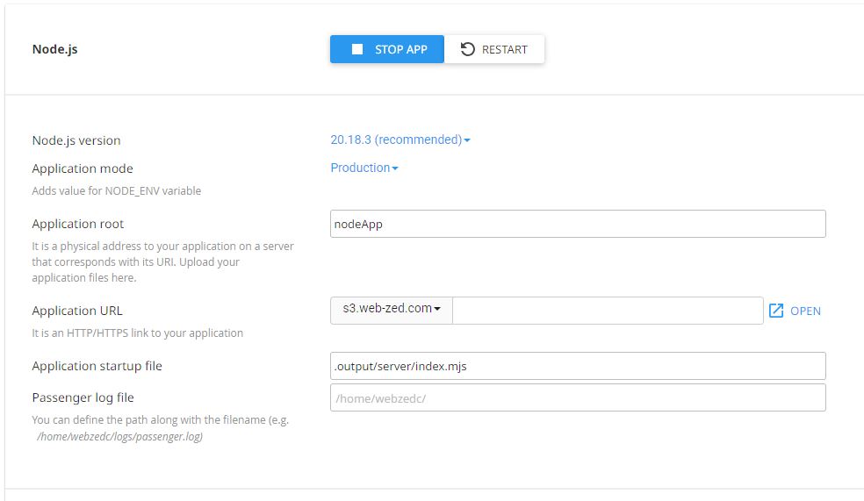Click the circular arrow restart icon
The height and width of the screenshot is (501, 864).
[x=468, y=50]
